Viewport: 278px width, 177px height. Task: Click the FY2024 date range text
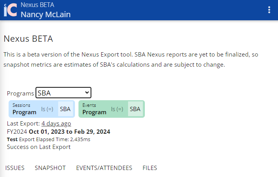click(x=59, y=132)
